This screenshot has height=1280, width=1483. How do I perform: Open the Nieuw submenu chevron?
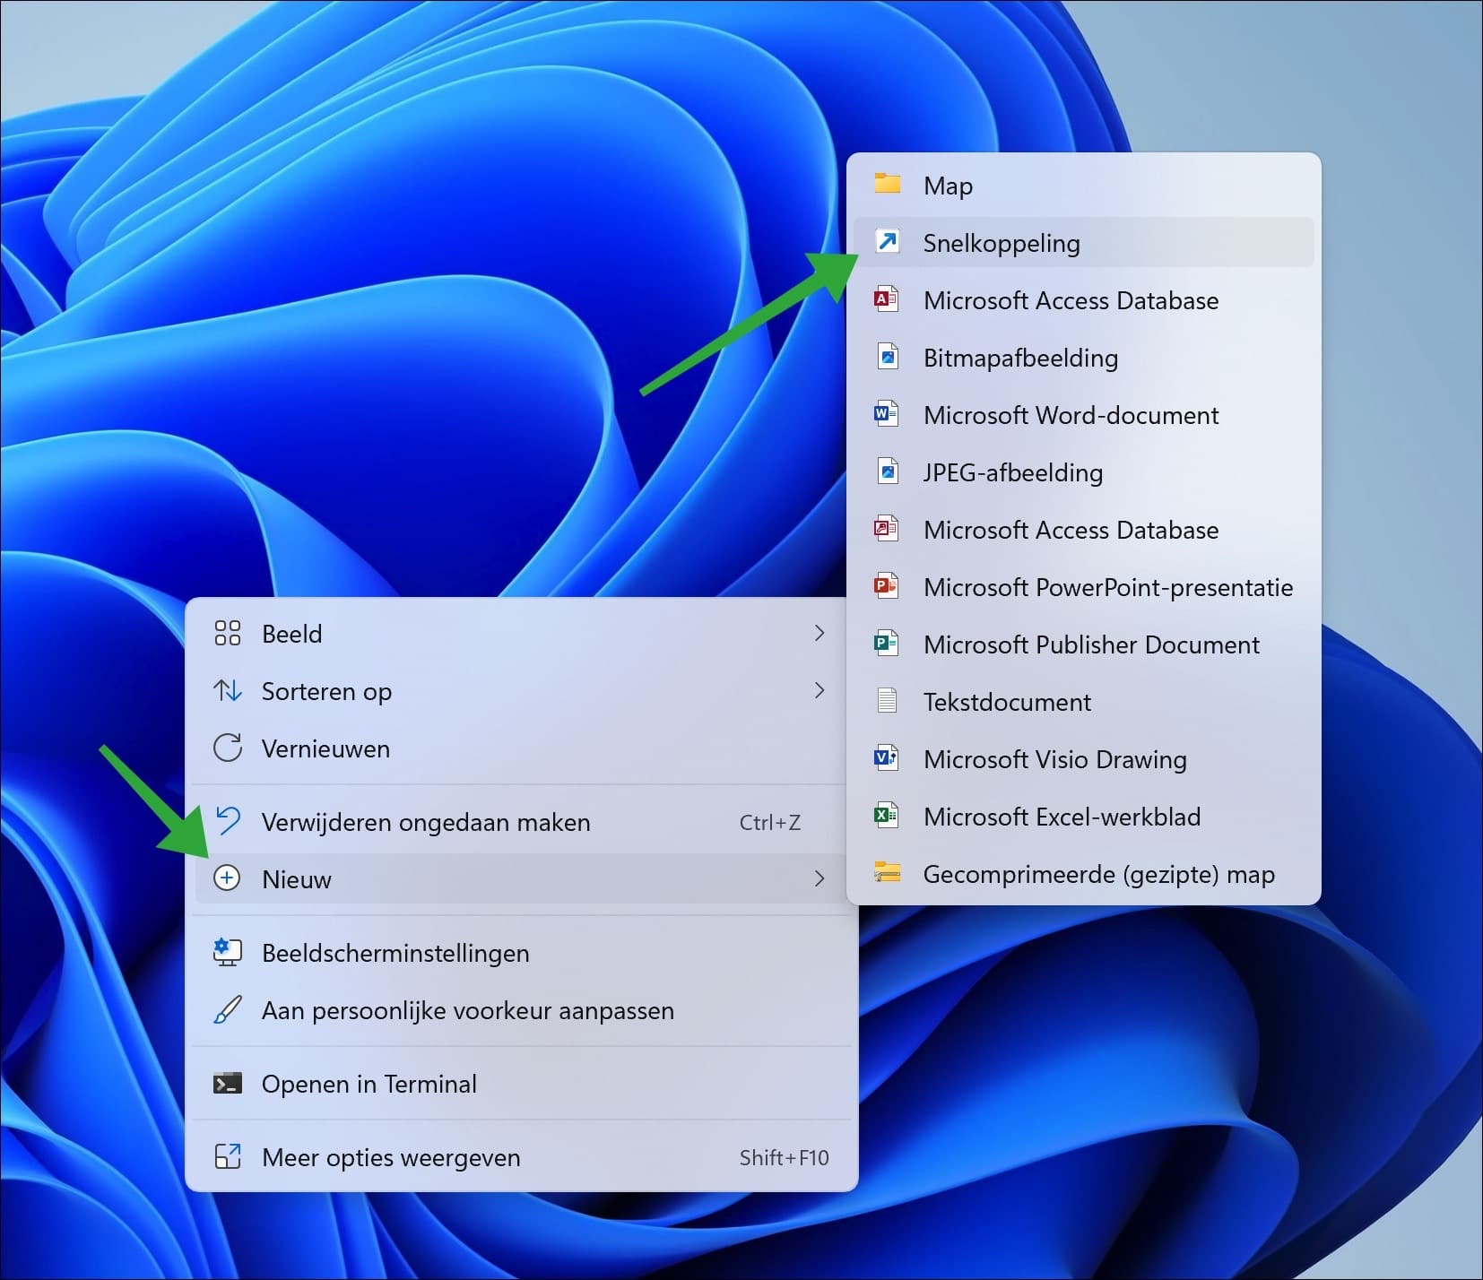820,879
